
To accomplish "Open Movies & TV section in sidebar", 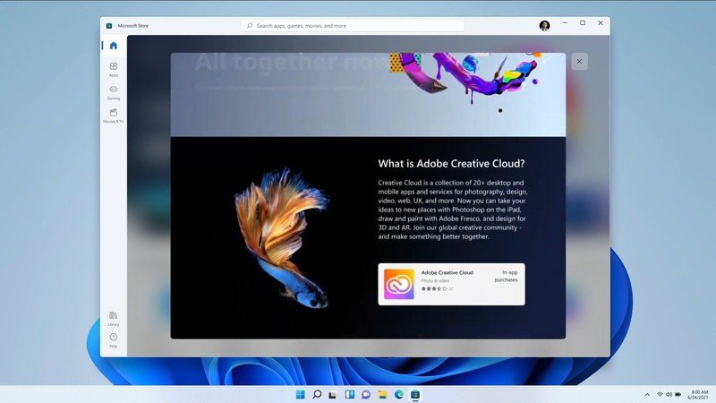I will point(114,115).
